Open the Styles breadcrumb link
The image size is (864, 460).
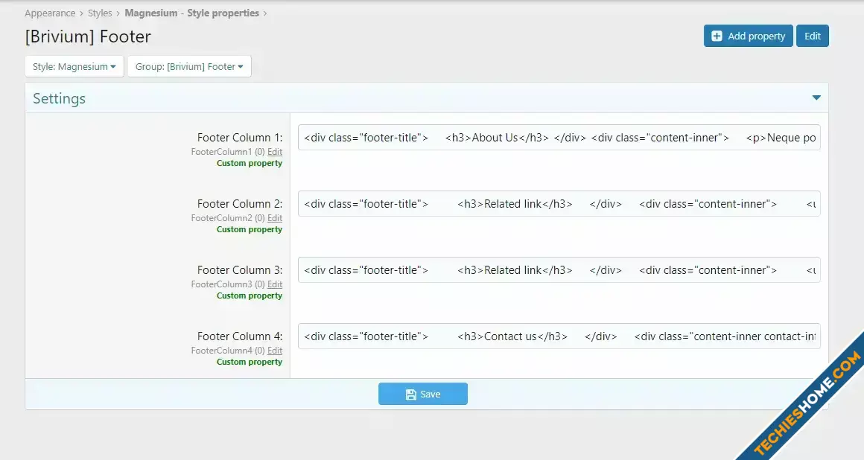[x=100, y=13]
